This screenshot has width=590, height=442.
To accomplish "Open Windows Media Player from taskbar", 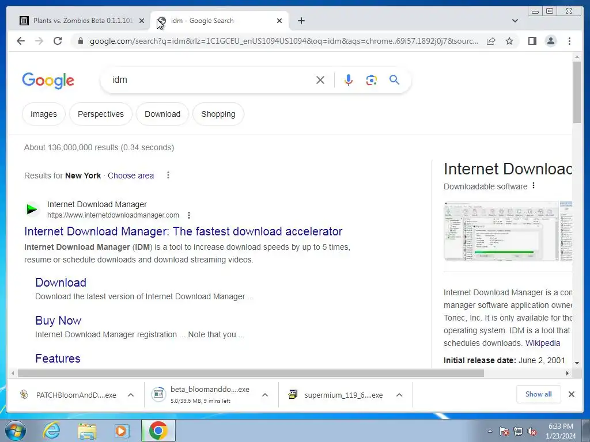I will (122, 430).
